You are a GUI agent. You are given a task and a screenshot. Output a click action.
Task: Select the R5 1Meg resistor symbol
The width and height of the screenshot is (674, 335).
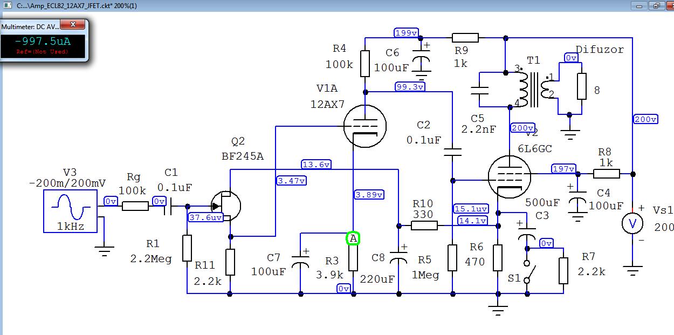(452, 258)
